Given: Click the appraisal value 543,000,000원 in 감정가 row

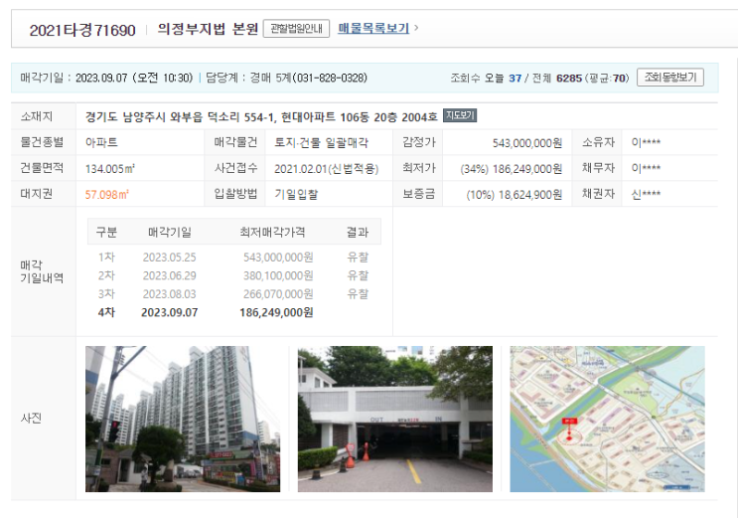Looking at the screenshot, I should coord(527,143).
